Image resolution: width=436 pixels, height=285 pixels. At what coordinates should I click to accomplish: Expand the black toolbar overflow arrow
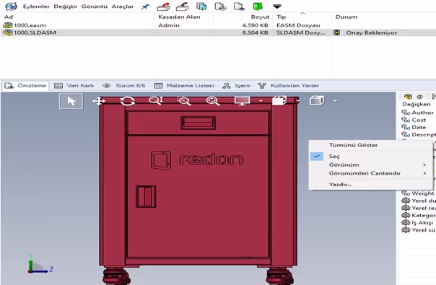[x=277, y=6]
